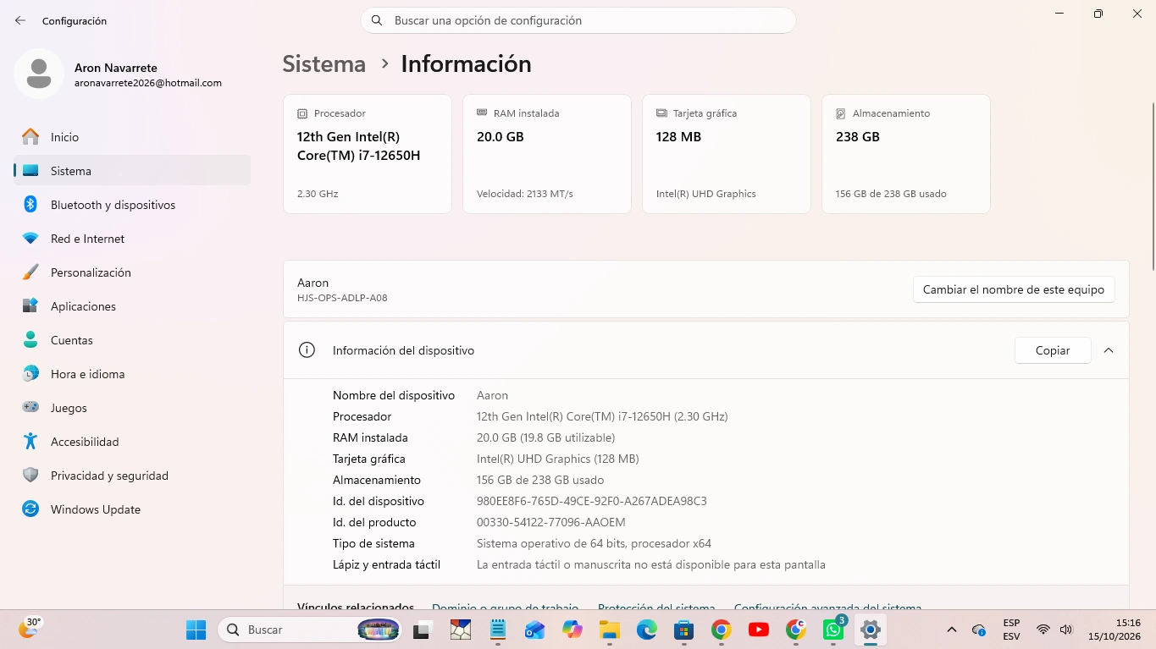1156x649 pixels.
Task: Select Sistema in the sidebar
Action: pyautogui.click(x=132, y=171)
